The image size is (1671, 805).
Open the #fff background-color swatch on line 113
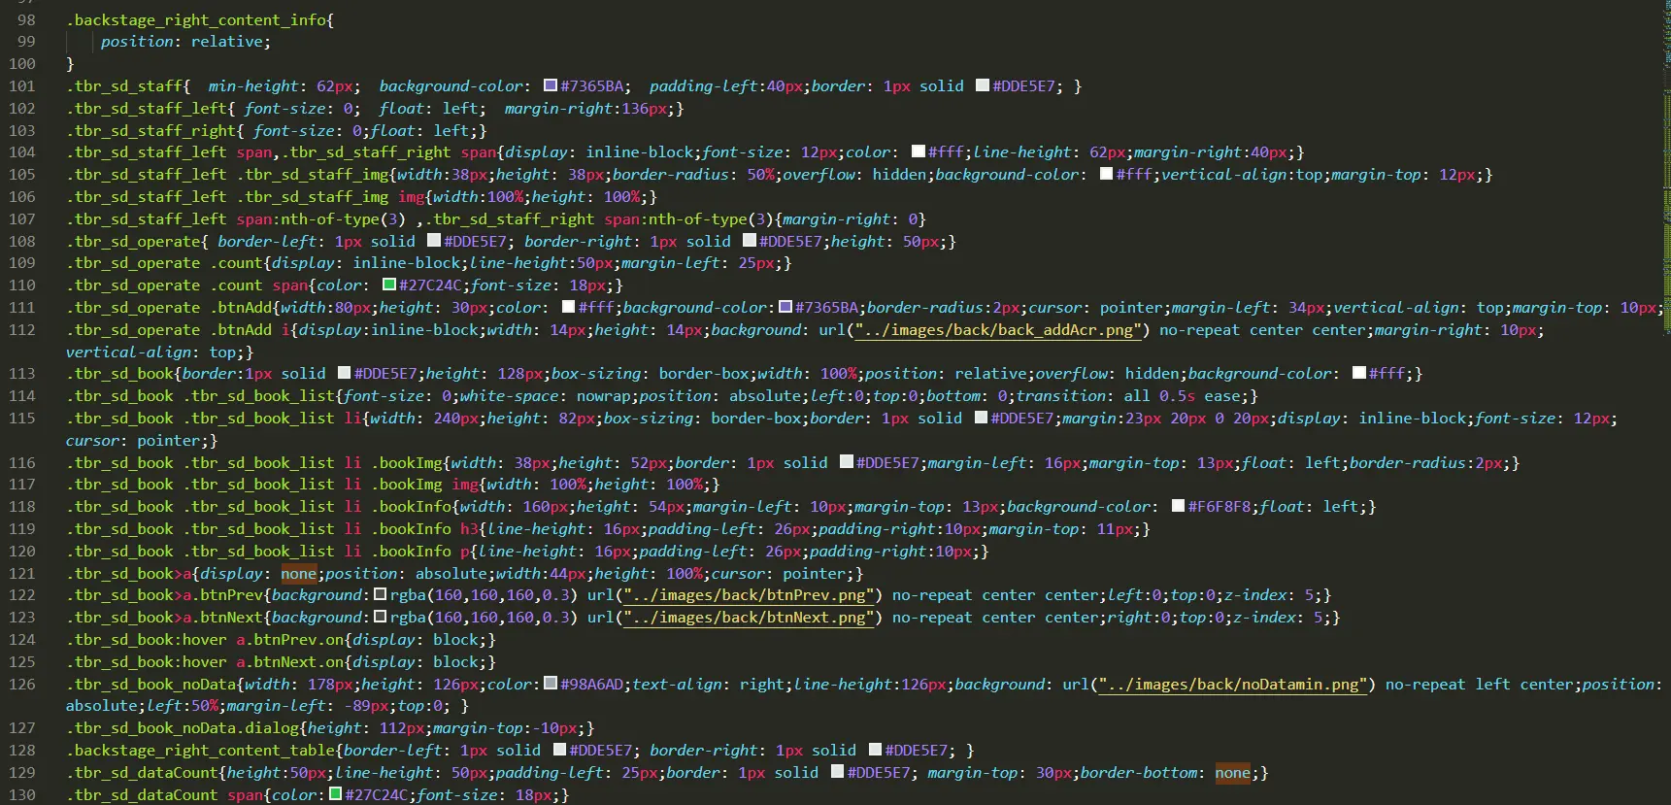coord(1359,373)
